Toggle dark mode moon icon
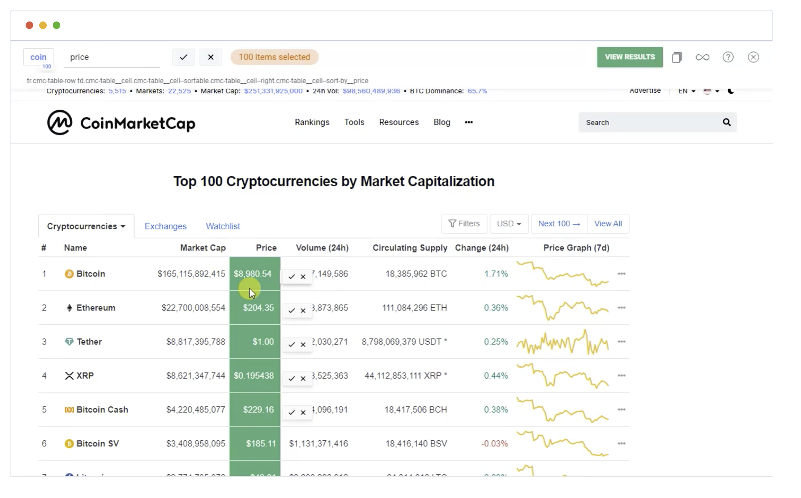The width and height of the screenshot is (801, 498). click(731, 91)
